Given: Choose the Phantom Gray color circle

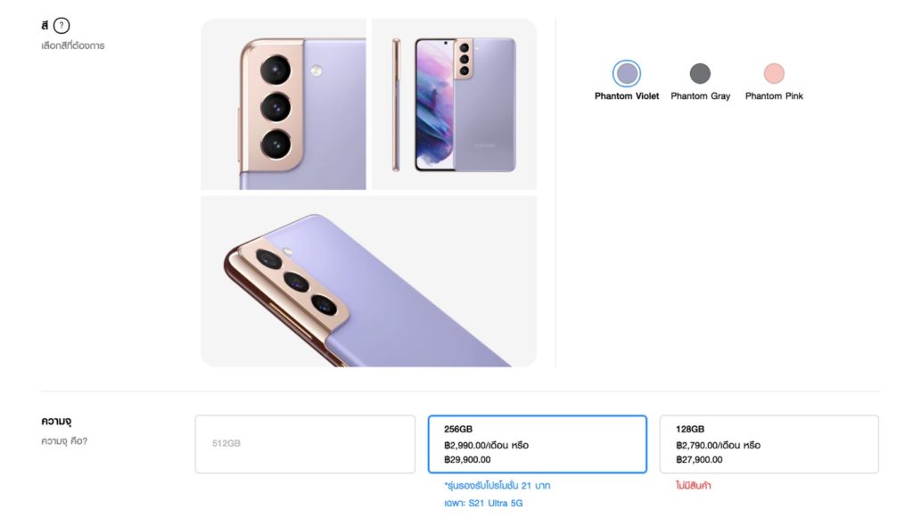Looking at the screenshot, I should (700, 73).
